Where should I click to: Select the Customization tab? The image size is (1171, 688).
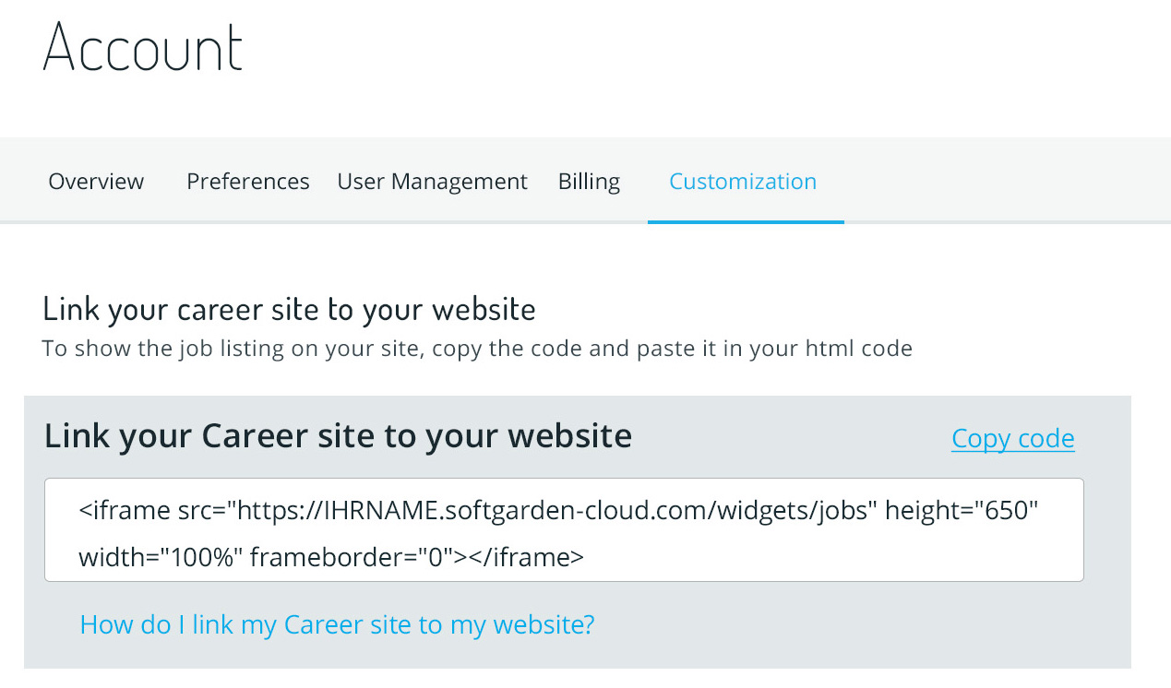click(743, 182)
